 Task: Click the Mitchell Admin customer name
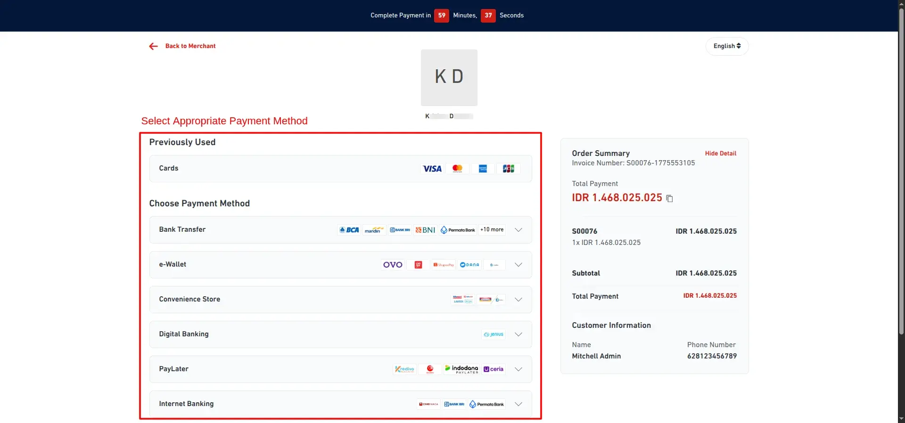pyautogui.click(x=596, y=356)
